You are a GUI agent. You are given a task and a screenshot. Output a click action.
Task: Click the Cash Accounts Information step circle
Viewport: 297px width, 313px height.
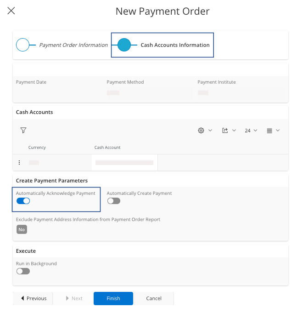[x=124, y=45]
